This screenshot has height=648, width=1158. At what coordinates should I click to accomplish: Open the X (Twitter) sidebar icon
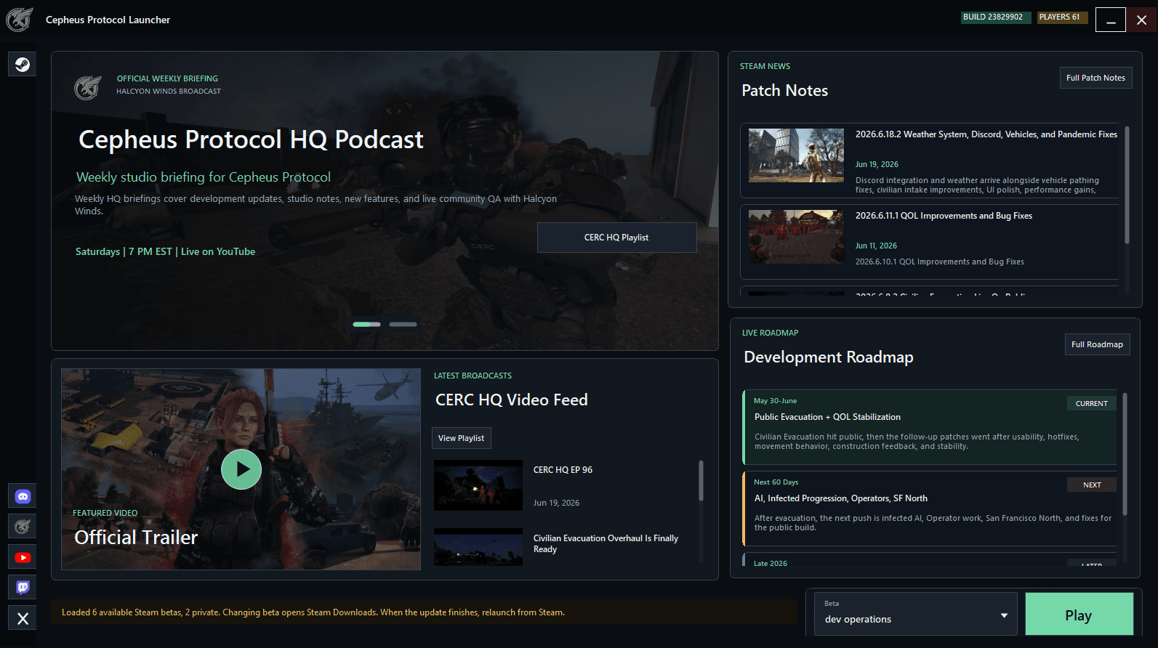[23, 618]
